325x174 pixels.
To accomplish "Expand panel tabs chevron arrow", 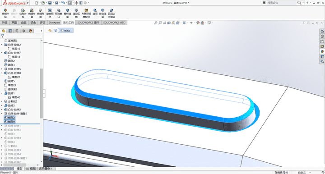I will (x=41, y=31).
